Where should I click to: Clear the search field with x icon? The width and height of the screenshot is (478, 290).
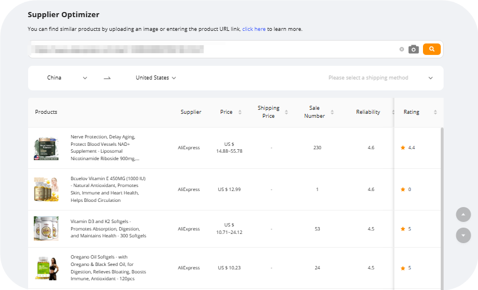pyautogui.click(x=402, y=49)
